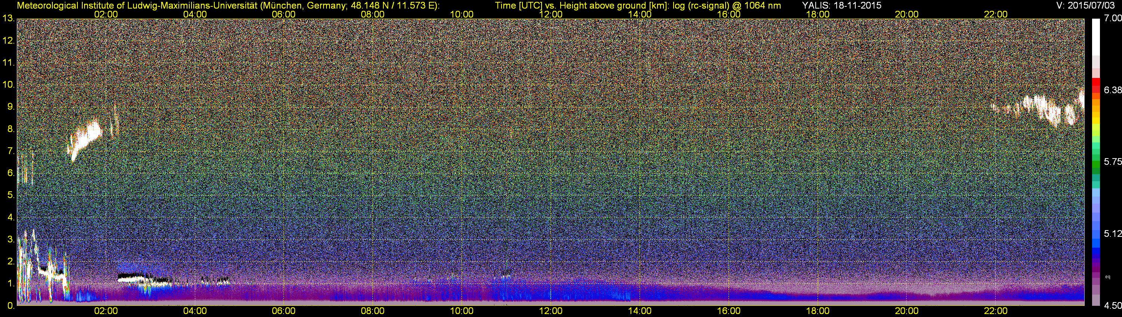Click the colorbar value 5.12
The height and width of the screenshot is (317, 1122).
(1112, 233)
